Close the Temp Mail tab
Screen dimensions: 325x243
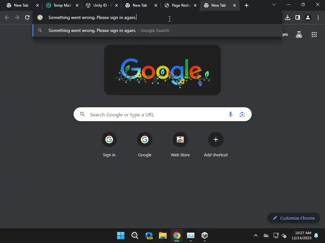click(77, 6)
